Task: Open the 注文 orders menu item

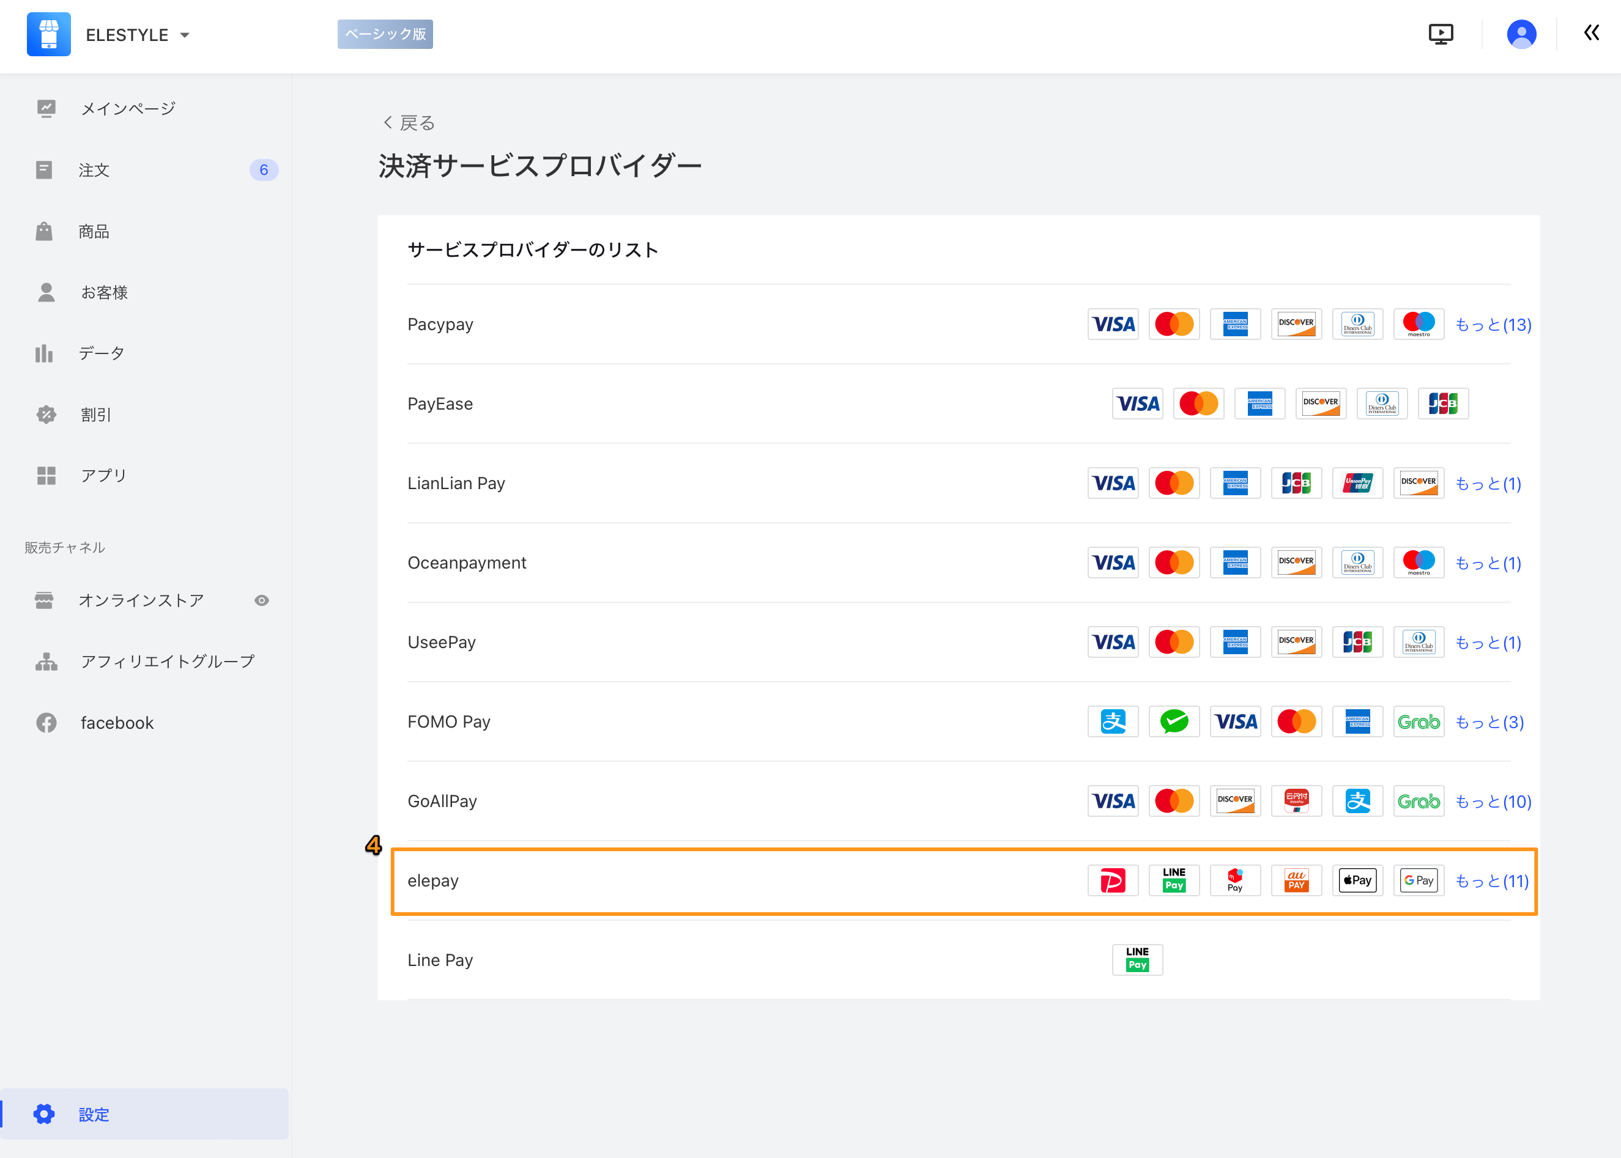Action: pos(94,170)
